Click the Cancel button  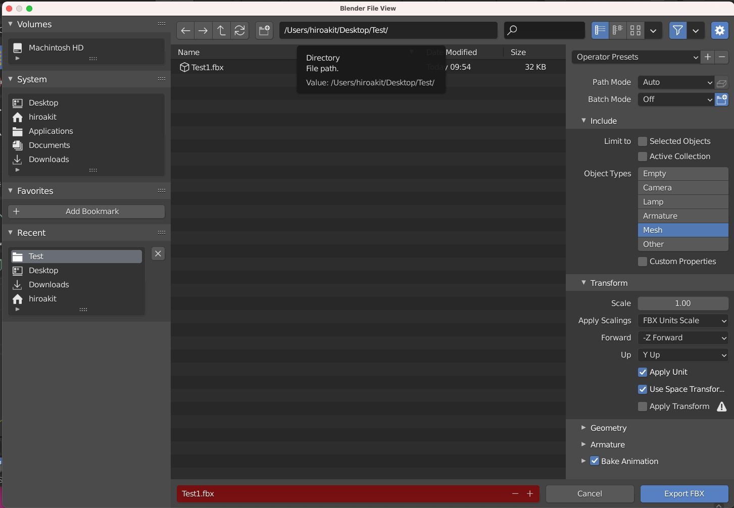[590, 494]
